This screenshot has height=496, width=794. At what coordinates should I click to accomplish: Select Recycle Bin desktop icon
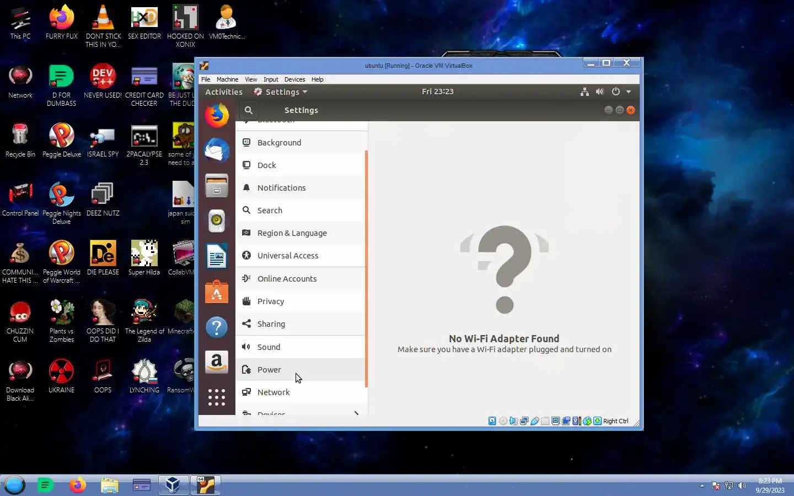(20, 141)
